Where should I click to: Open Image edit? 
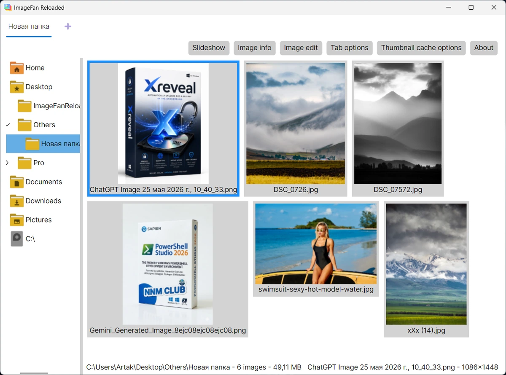tap(301, 48)
